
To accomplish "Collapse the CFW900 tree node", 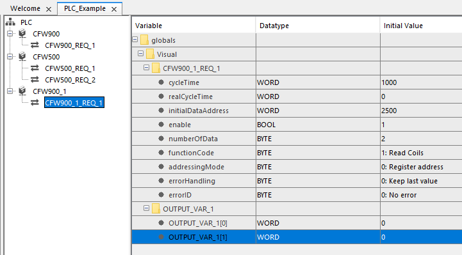I will (x=10, y=33).
